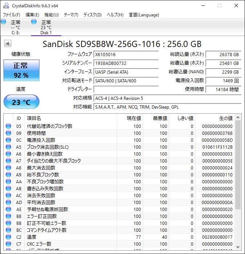Click the standard field ACS-4 | ACS-4 Revision 5

[x=168, y=98]
